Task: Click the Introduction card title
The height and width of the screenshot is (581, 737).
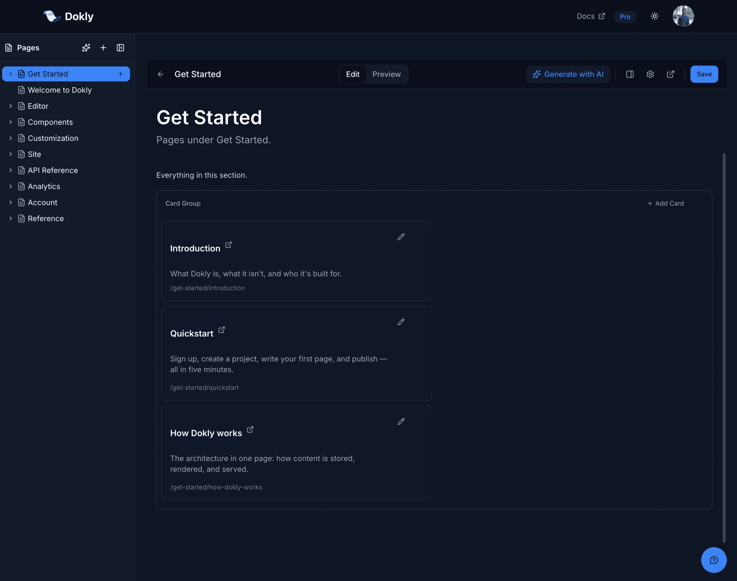Action: (x=195, y=248)
